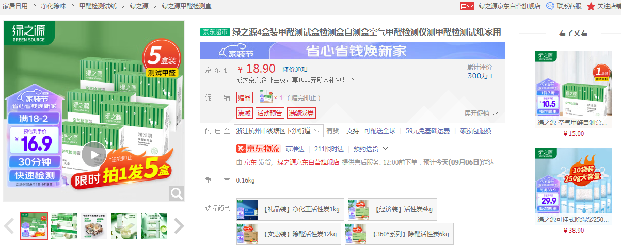The height and width of the screenshot is (245, 621).
Task: Click the ¥18.90 product price
Action: (x=257, y=69)
